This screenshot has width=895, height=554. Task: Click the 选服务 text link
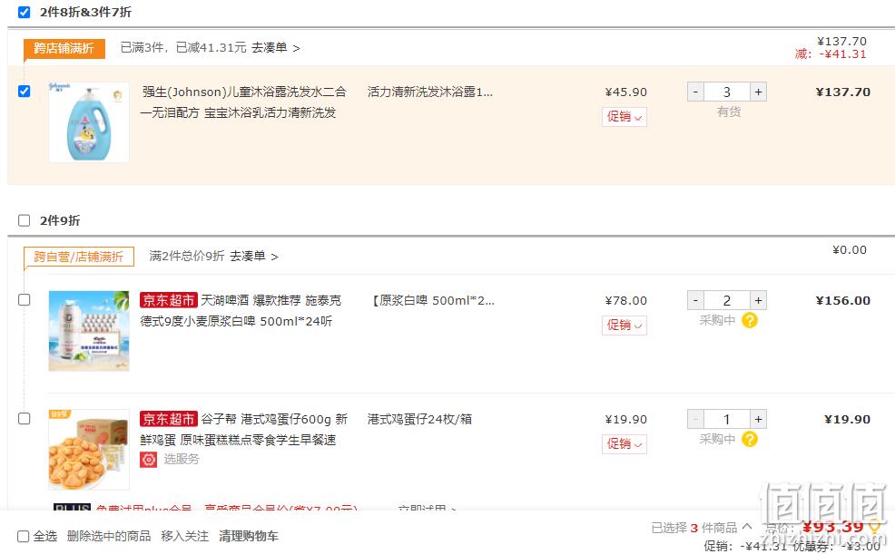182,460
